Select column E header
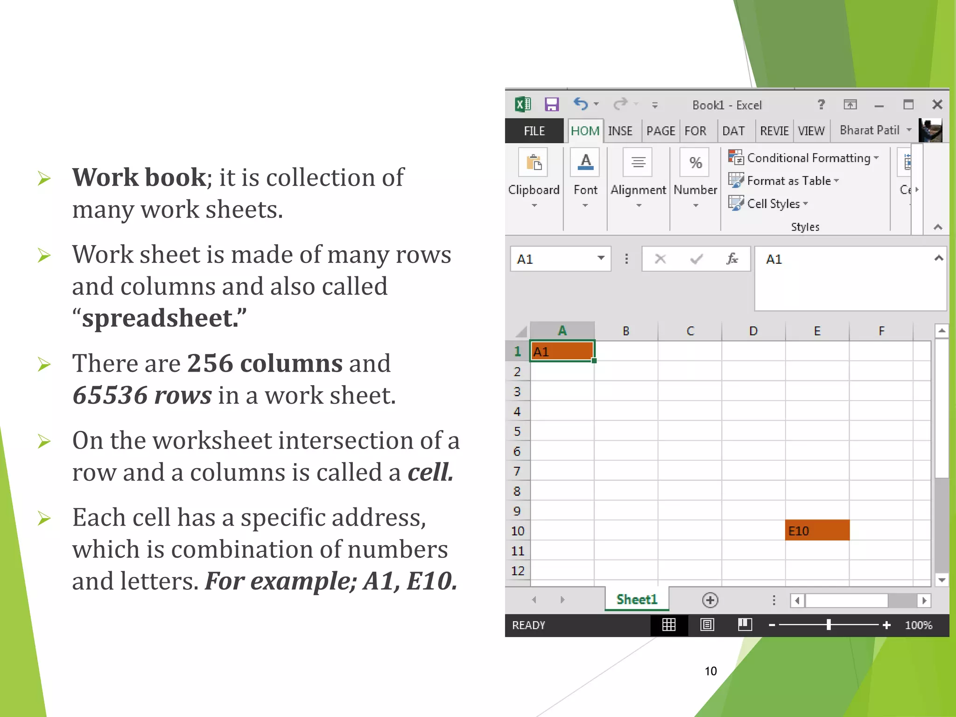Screen dimensions: 956x717 pos(817,331)
